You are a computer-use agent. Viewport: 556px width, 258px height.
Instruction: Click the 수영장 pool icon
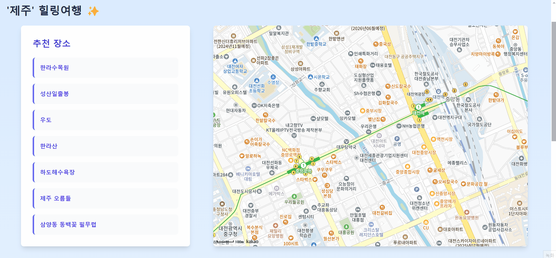[x=273, y=77]
